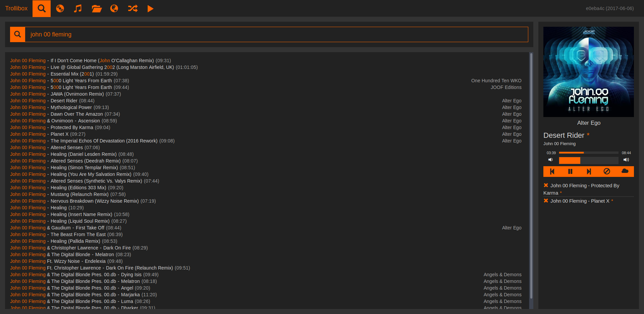The height and width of the screenshot is (314, 644).
Task: Select 'Healing (Simon Templar Remix)' track
Action: click(x=84, y=168)
